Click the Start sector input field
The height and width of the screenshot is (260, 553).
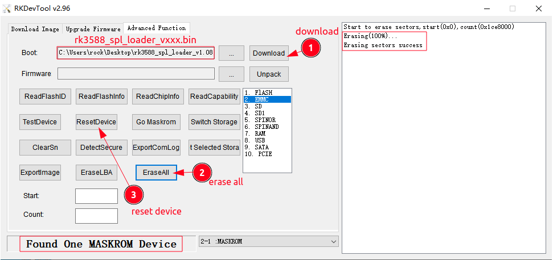pos(96,196)
